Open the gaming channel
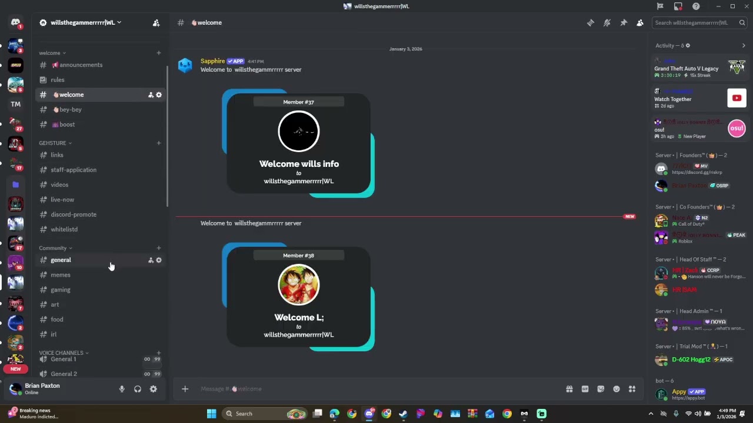 (101, 290)
